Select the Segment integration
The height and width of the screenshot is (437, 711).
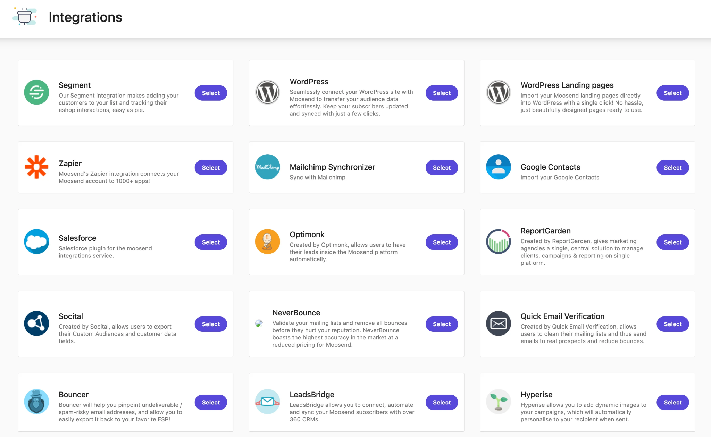coord(211,93)
